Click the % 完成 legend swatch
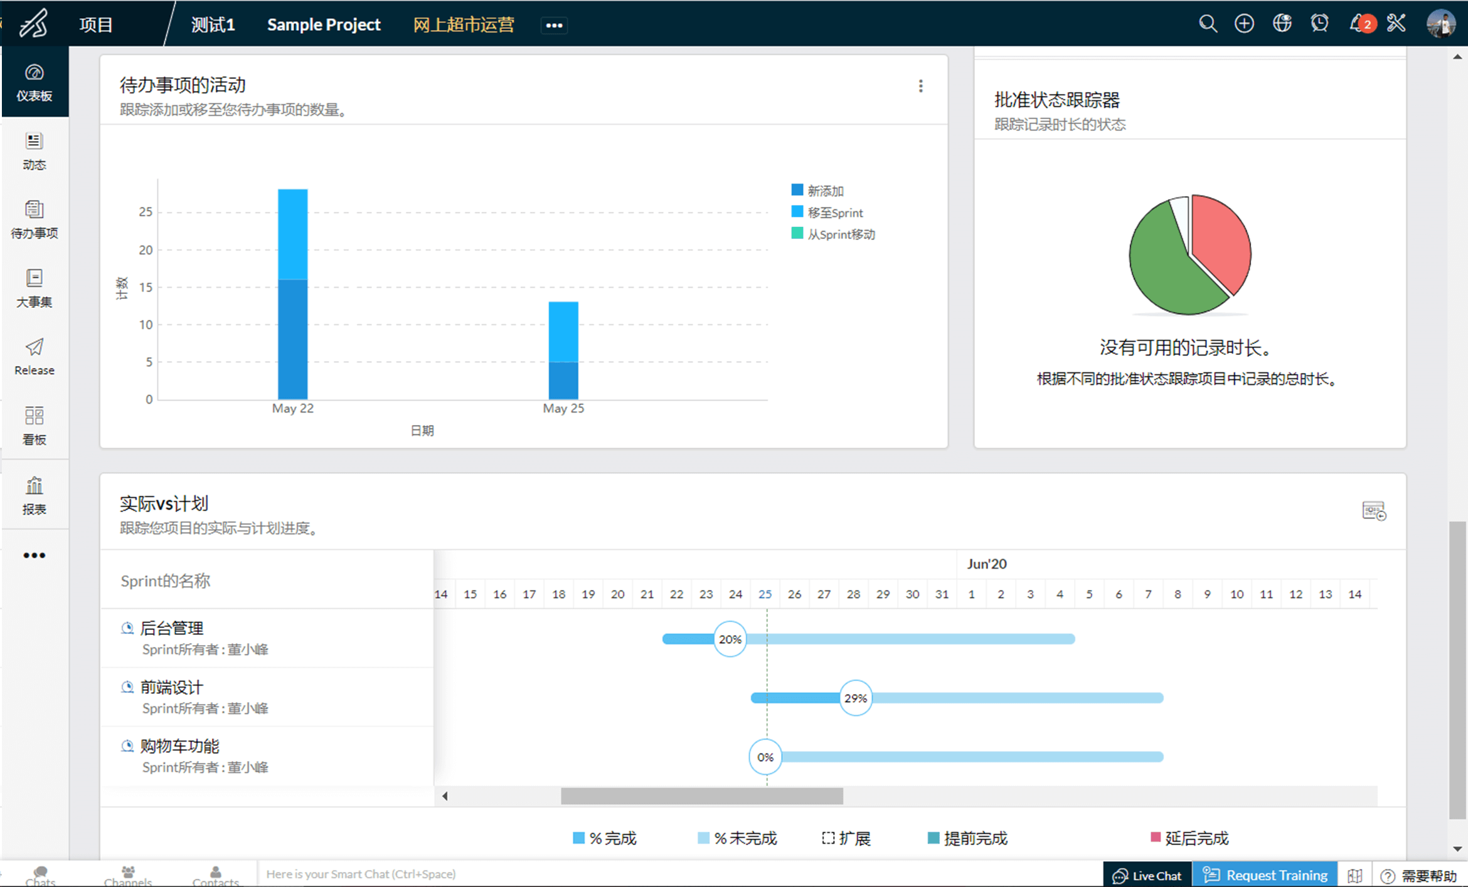The width and height of the screenshot is (1468, 887). click(578, 838)
